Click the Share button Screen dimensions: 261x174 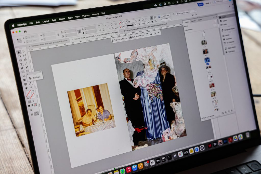[x=200, y=5]
